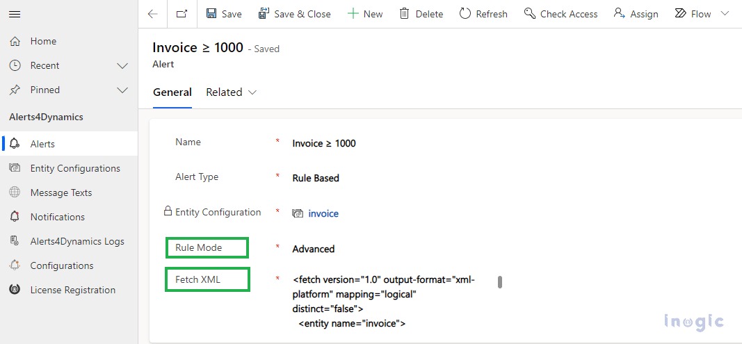Click the Recent clock icon
The height and width of the screenshot is (344, 742).
pyautogui.click(x=15, y=65)
